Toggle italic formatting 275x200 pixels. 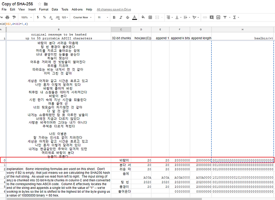(x=121, y=17)
